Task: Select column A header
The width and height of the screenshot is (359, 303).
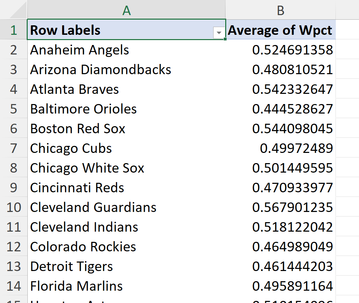Action: 126,11
